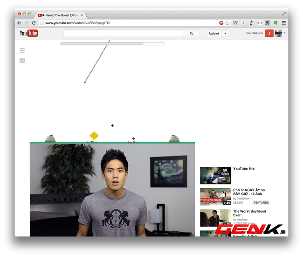Open the Chrome hamburger menu
This screenshot has height=257, width=303.
pyautogui.click(x=284, y=23)
